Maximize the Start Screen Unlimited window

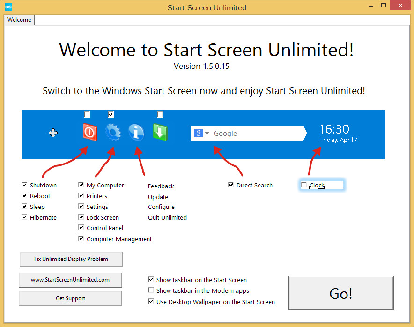384,6
